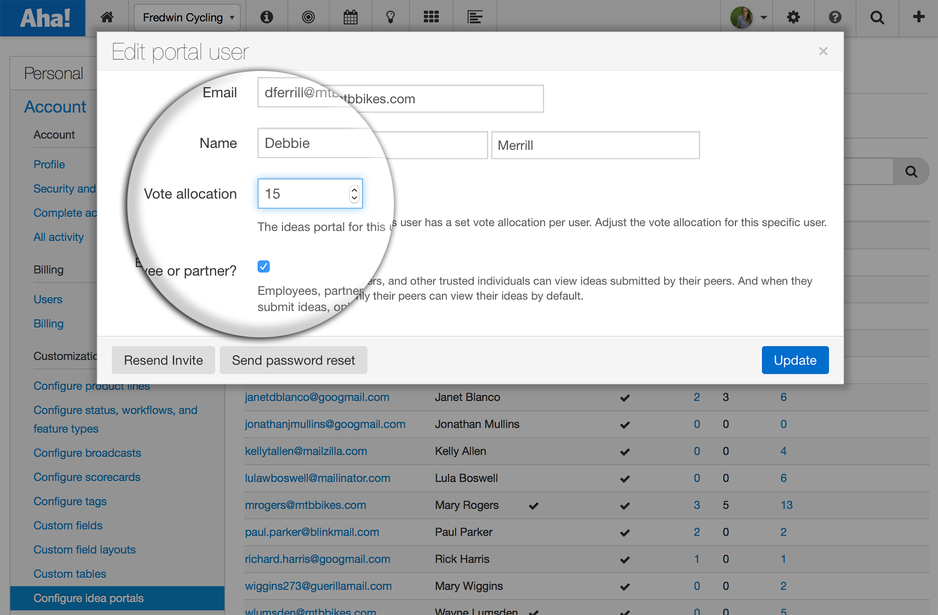Click Janet Blanco's ideas count 2
Image resolution: width=938 pixels, height=615 pixels.
pyautogui.click(x=697, y=397)
